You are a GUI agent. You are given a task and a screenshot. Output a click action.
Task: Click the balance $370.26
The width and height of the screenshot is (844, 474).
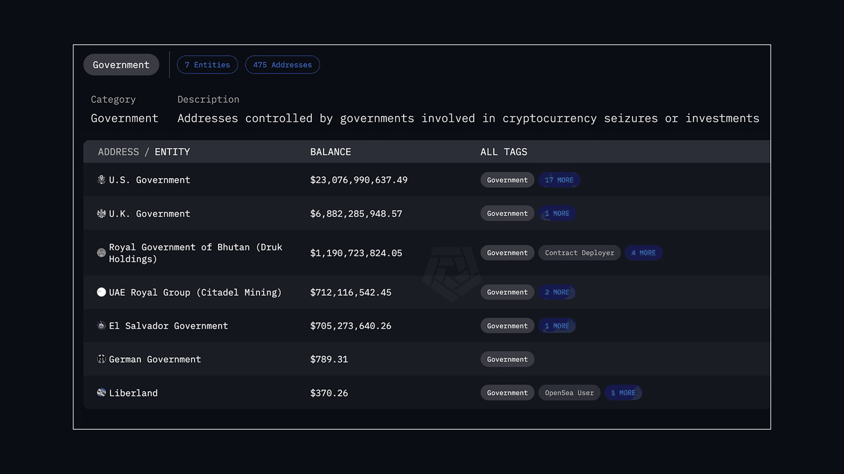pos(329,393)
